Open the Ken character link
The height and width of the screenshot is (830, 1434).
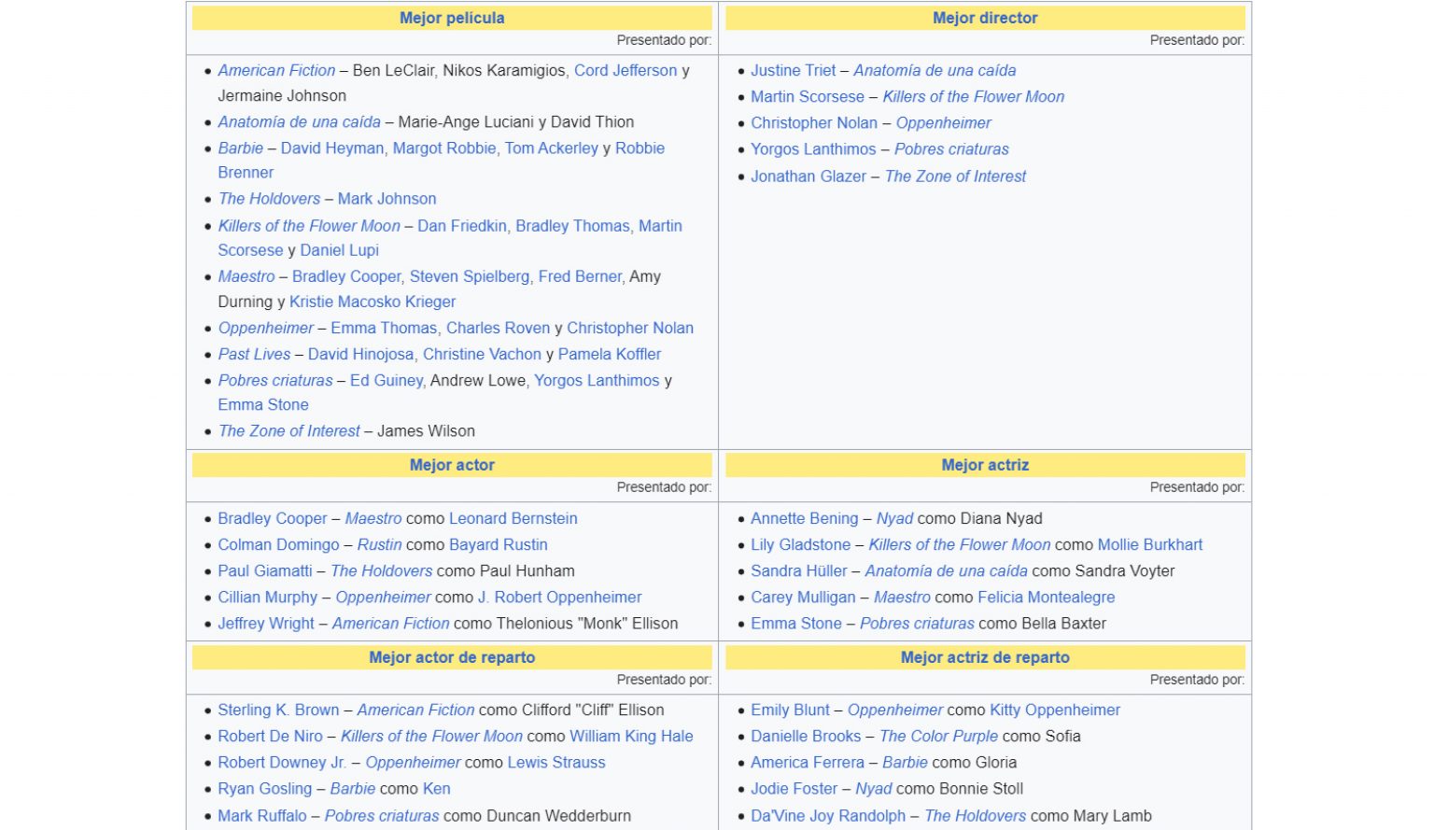pyautogui.click(x=436, y=788)
